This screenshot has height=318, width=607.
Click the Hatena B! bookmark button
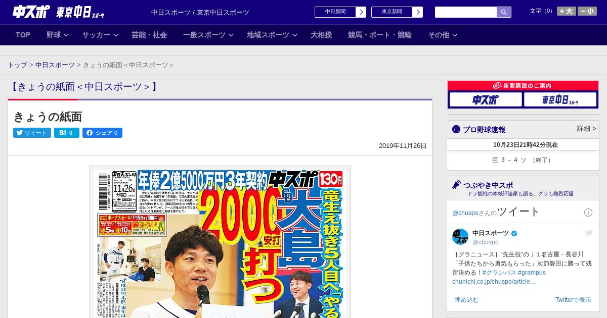tap(67, 133)
